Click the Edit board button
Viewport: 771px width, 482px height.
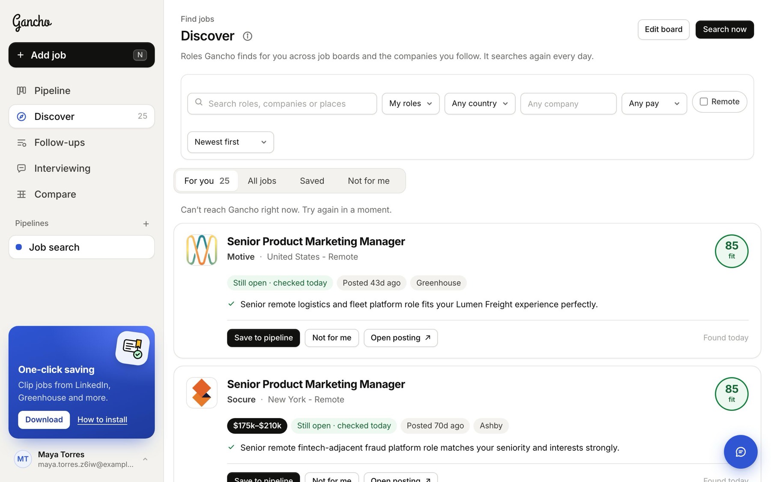[663, 30]
